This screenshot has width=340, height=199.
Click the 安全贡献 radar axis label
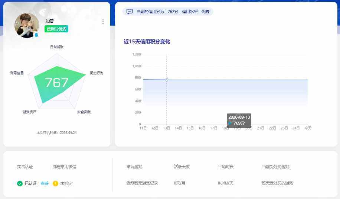click(84, 112)
